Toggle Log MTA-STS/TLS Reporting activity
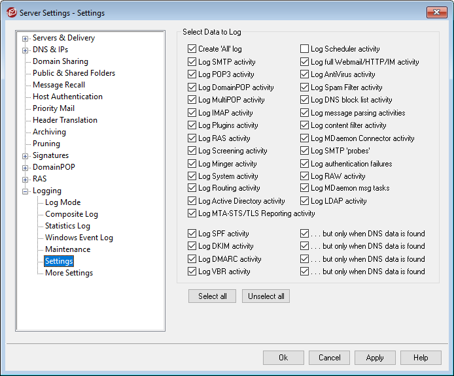Viewport: 454px width, 376px height. 192,213
